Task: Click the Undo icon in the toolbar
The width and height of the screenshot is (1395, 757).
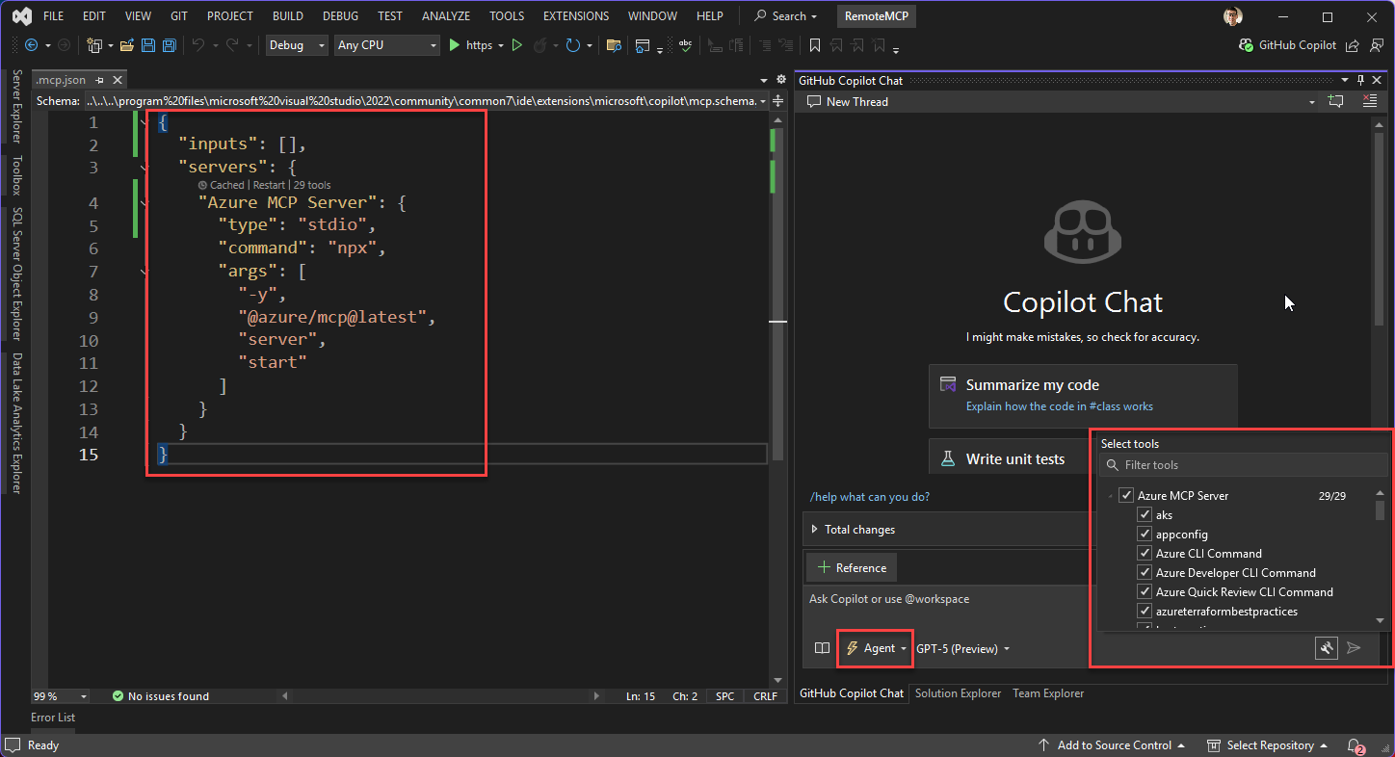Action: tap(200, 44)
